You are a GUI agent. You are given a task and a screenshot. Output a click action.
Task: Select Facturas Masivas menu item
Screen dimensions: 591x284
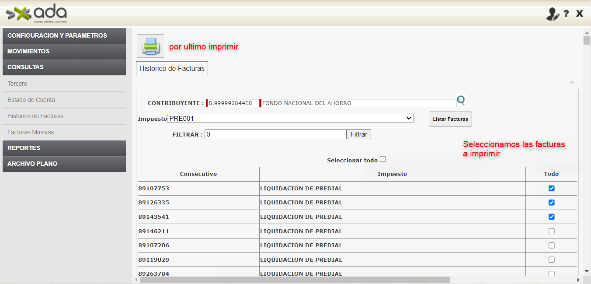pyautogui.click(x=31, y=132)
